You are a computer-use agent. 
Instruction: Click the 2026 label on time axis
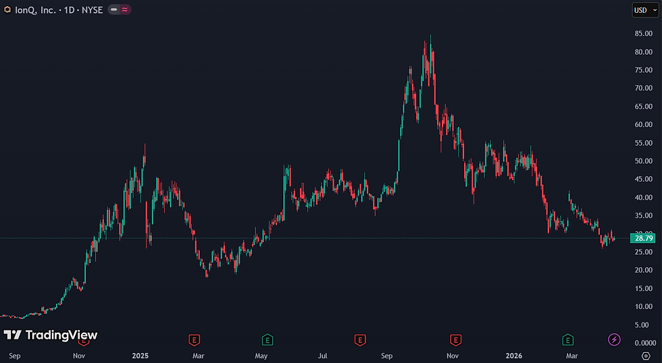[x=514, y=356]
